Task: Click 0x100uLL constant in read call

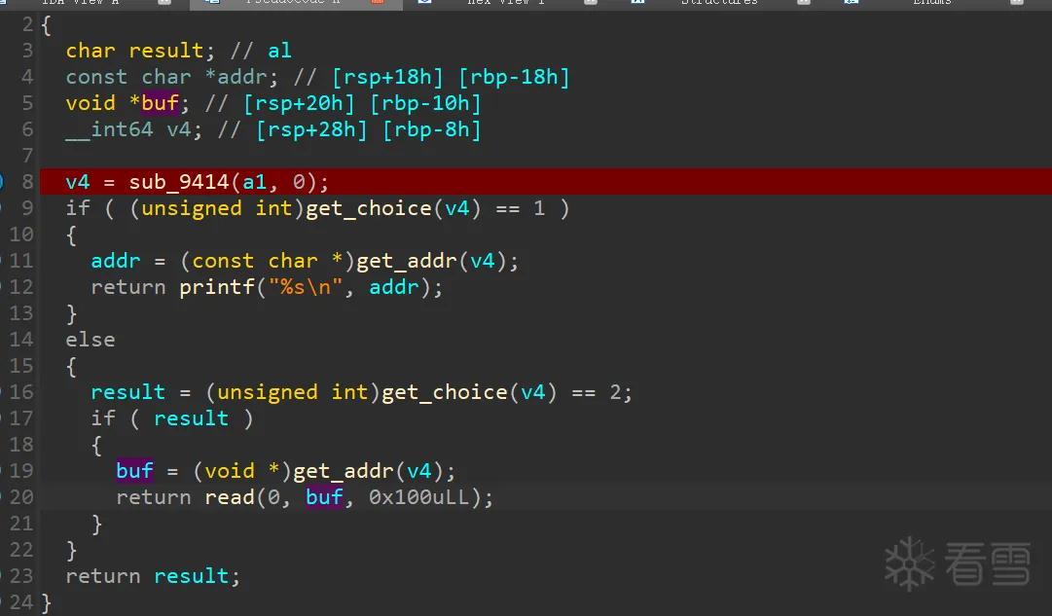Action: pos(418,497)
